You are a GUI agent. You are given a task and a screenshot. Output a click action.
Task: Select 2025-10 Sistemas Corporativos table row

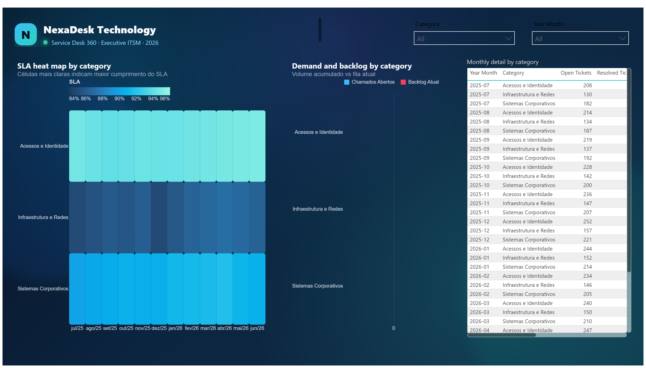tap(547, 185)
